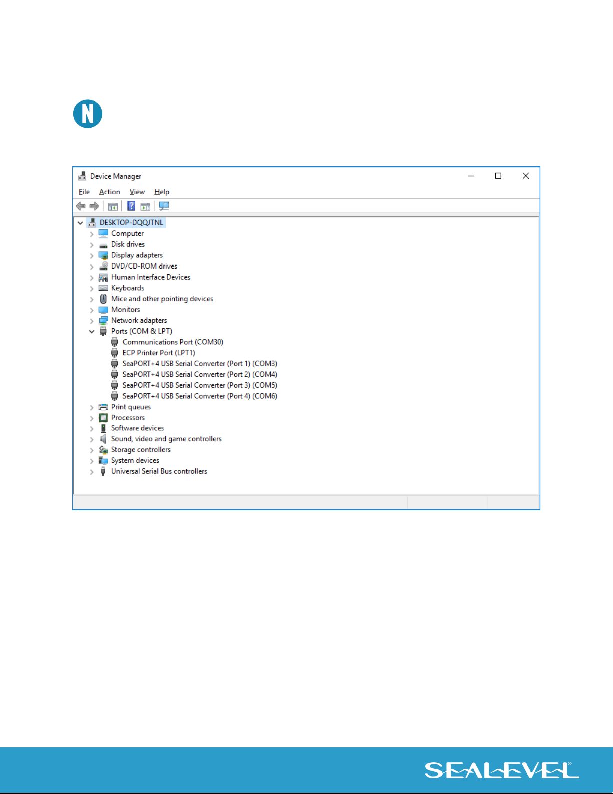Viewport: 613px width, 794px height.
Task: Select the Sound, video and game controllers label
Action: [166, 439]
